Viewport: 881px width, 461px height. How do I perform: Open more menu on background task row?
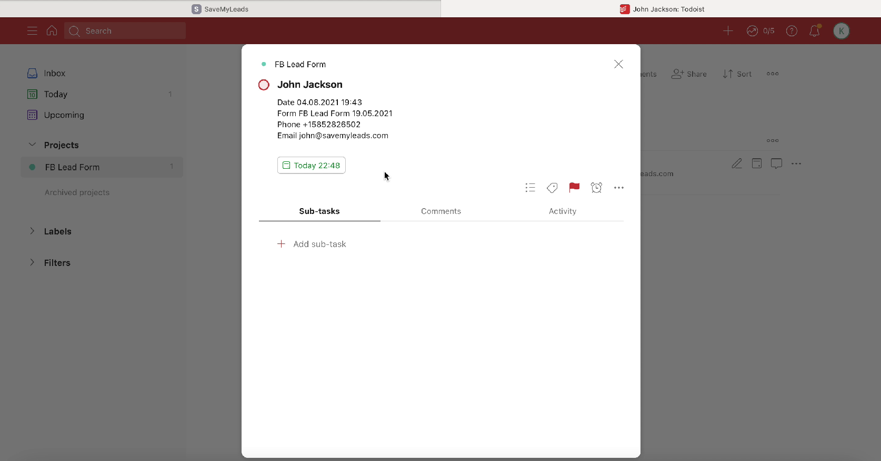[796, 163]
